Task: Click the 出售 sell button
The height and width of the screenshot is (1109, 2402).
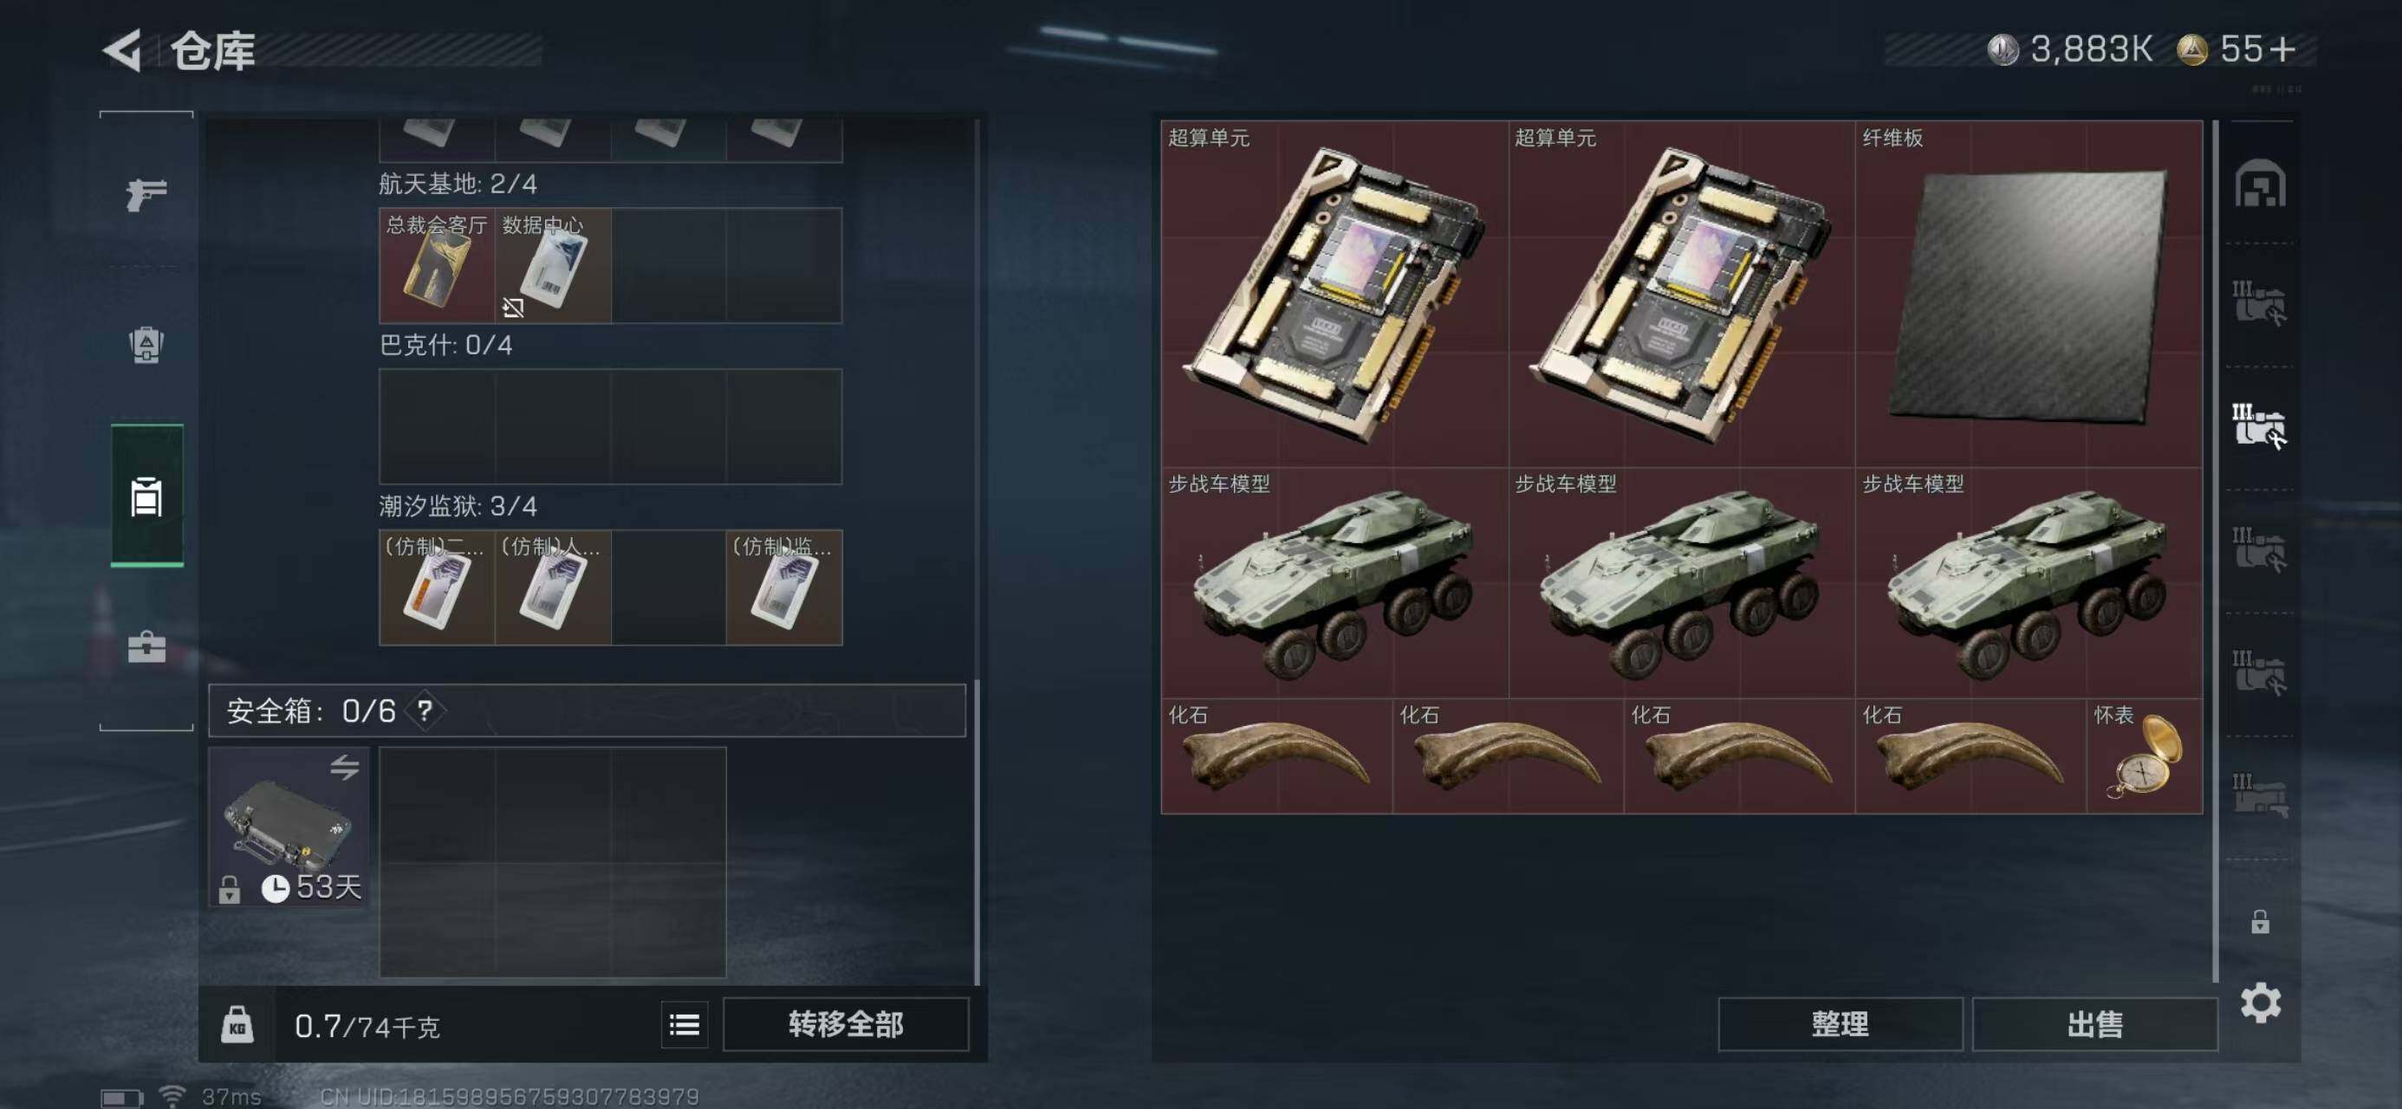Action: click(x=2094, y=1024)
